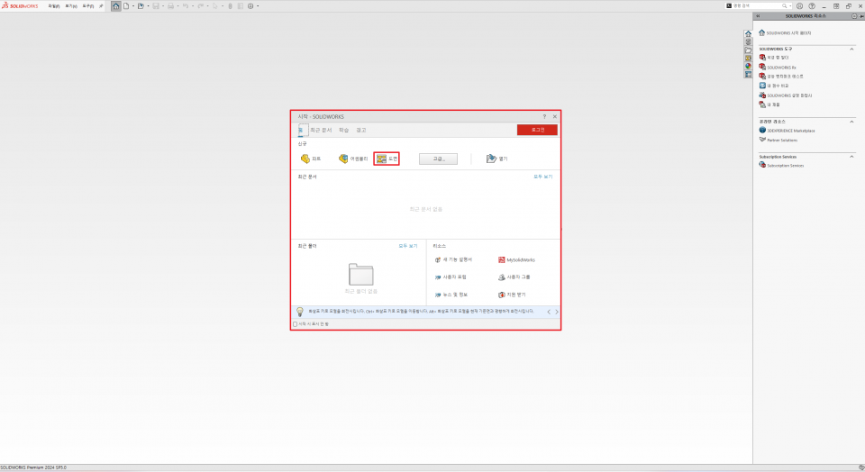The height and width of the screenshot is (472, 865).
Task: Open the Custom Properties task pane tab
Action: 748,75
